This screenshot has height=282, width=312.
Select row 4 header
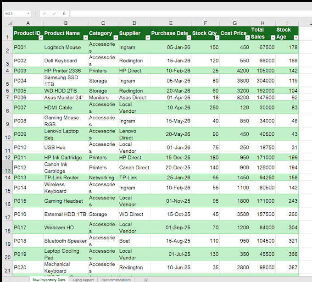(x=7, y=71)
